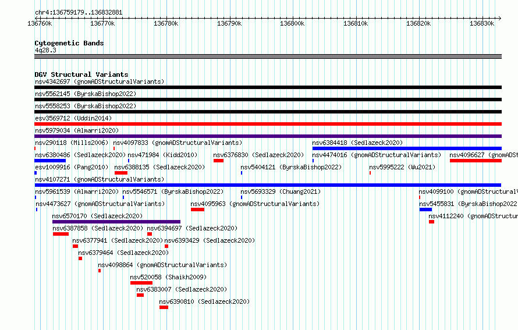Click red bar under nsv6383007
Image resolution: width=518 pixels, height=330 pixels.
[x=140, y=295]
